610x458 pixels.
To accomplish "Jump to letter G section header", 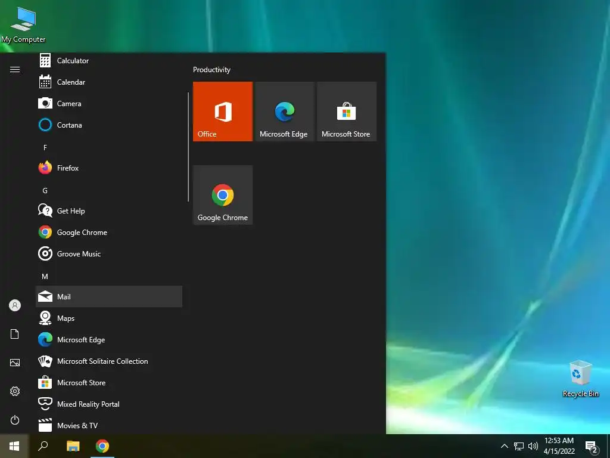I will pos(45,190).
